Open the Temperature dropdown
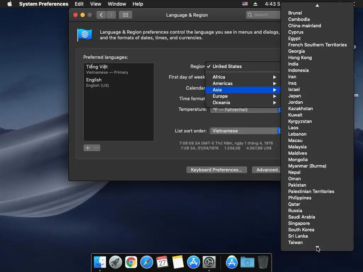This screenshot has height=272, width=363. point(245,110)
